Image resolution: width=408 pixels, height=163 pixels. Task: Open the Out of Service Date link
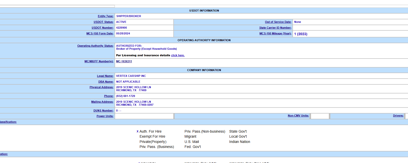[x=278, y=22]
